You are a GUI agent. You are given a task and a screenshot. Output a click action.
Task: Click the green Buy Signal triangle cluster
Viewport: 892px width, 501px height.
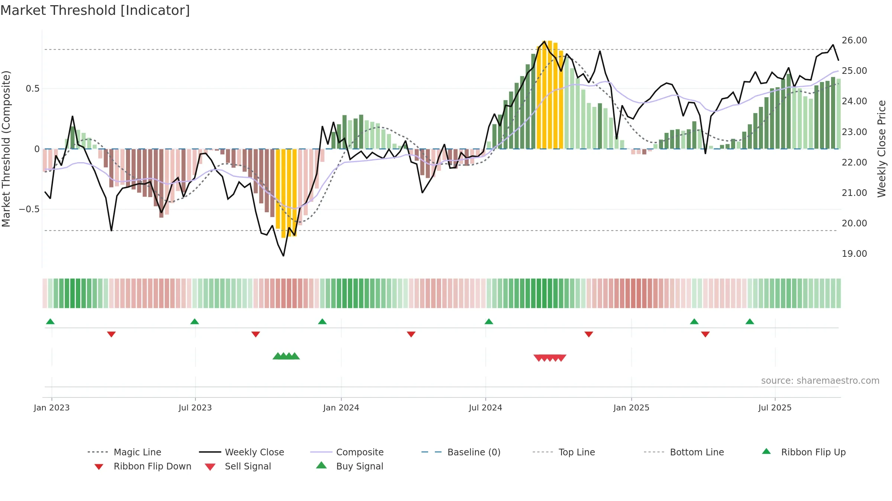[286, 356]
